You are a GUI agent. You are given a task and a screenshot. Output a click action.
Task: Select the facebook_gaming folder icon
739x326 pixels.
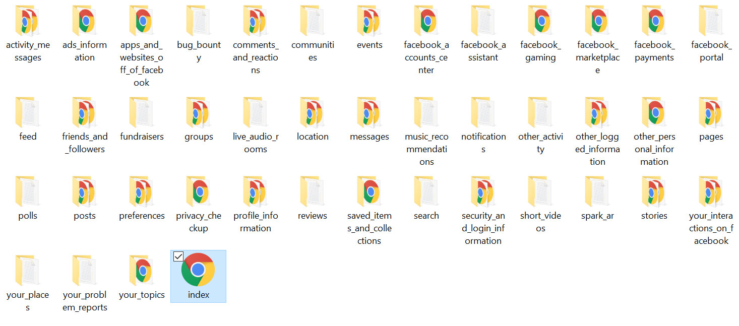(x=540, y=21)
